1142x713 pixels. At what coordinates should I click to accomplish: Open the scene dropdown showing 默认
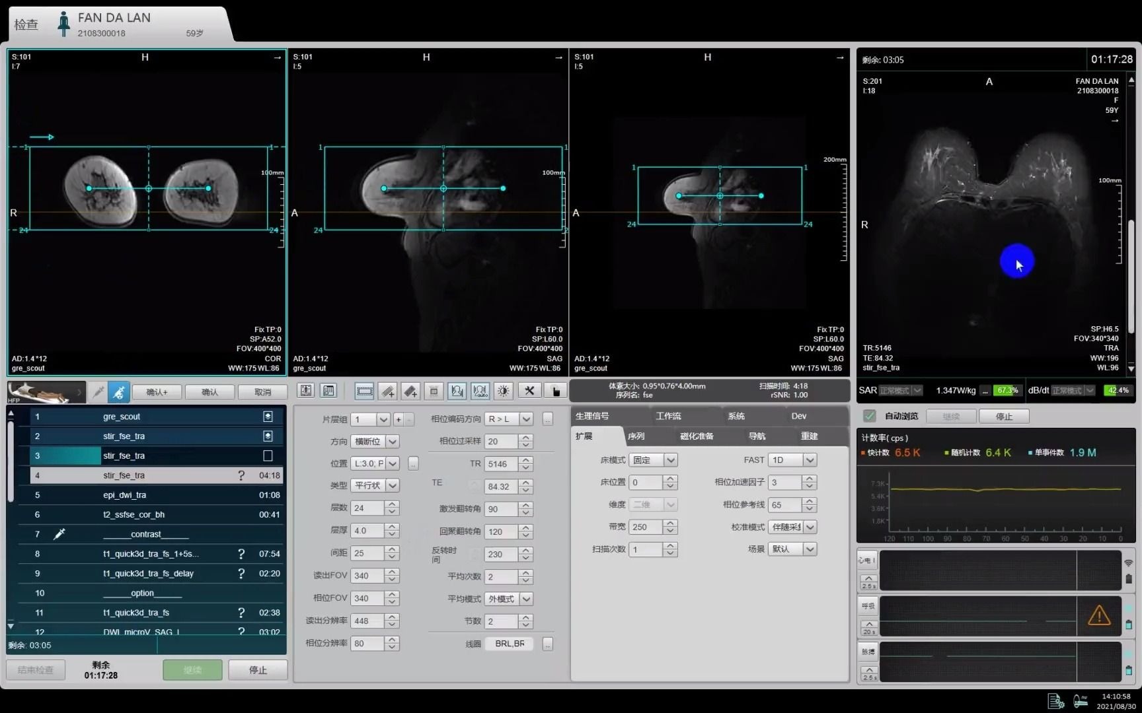[x=810, y=549]
